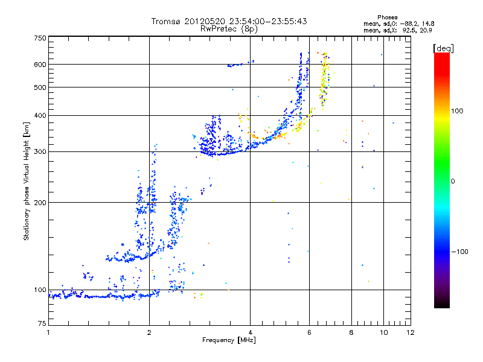Image resolution: width=483 pixels, height=362 pixels.
Task: Select the 'mean, sd,O: -88.2, 14.8' line
Action: pos(399,24)
